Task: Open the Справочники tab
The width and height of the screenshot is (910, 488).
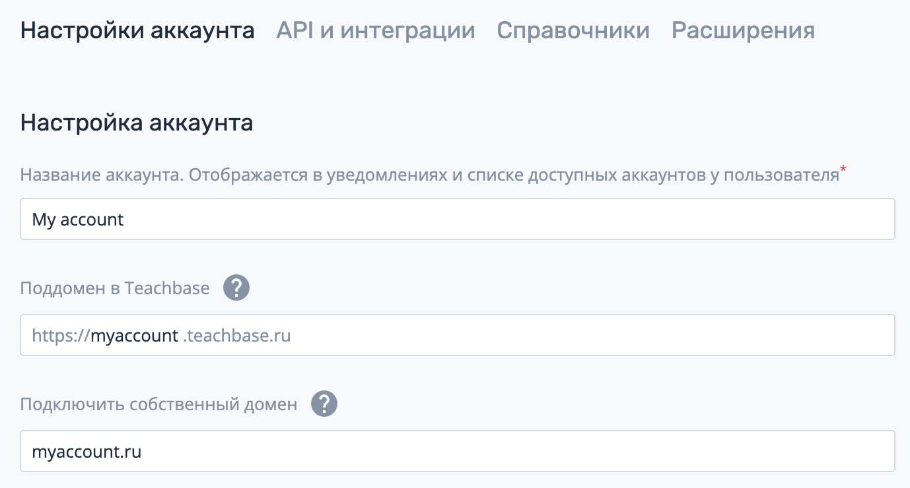Action: coord(573,30)
